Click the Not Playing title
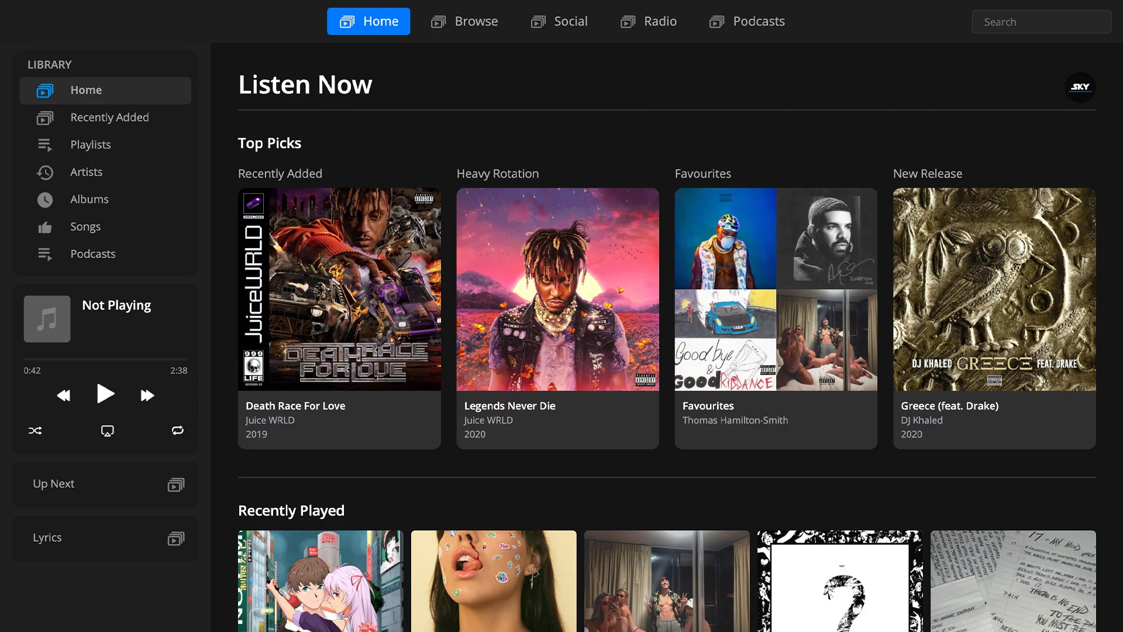Viewport: 1123px width, 632px height. coord(116,305)
